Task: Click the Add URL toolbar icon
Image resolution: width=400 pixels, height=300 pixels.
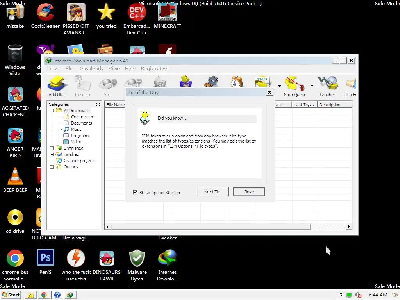Action: point(57,86)
